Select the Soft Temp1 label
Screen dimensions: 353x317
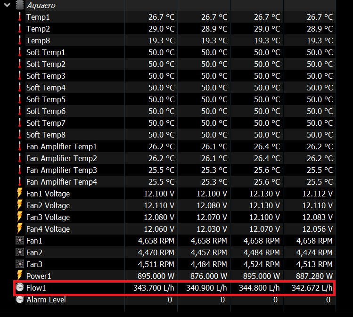tap(46, 52)
